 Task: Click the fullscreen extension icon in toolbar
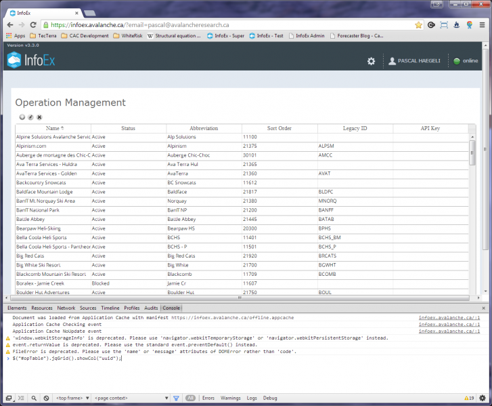(x=444, y=25)
